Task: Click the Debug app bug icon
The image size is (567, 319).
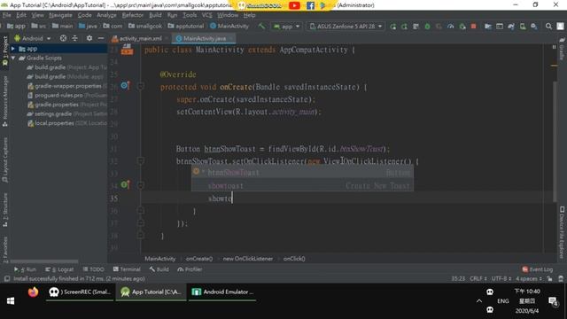Action: click(427, 27)
